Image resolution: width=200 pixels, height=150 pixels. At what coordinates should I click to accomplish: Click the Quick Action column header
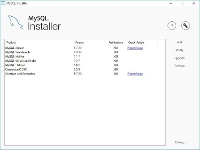click(142, 42)
